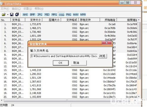Toggle the OGG format filter
Screen dimensions: 147x107
62,15
